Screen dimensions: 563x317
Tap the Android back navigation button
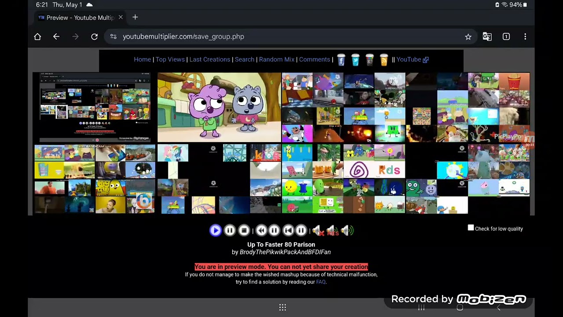click(x=498, y=307)
